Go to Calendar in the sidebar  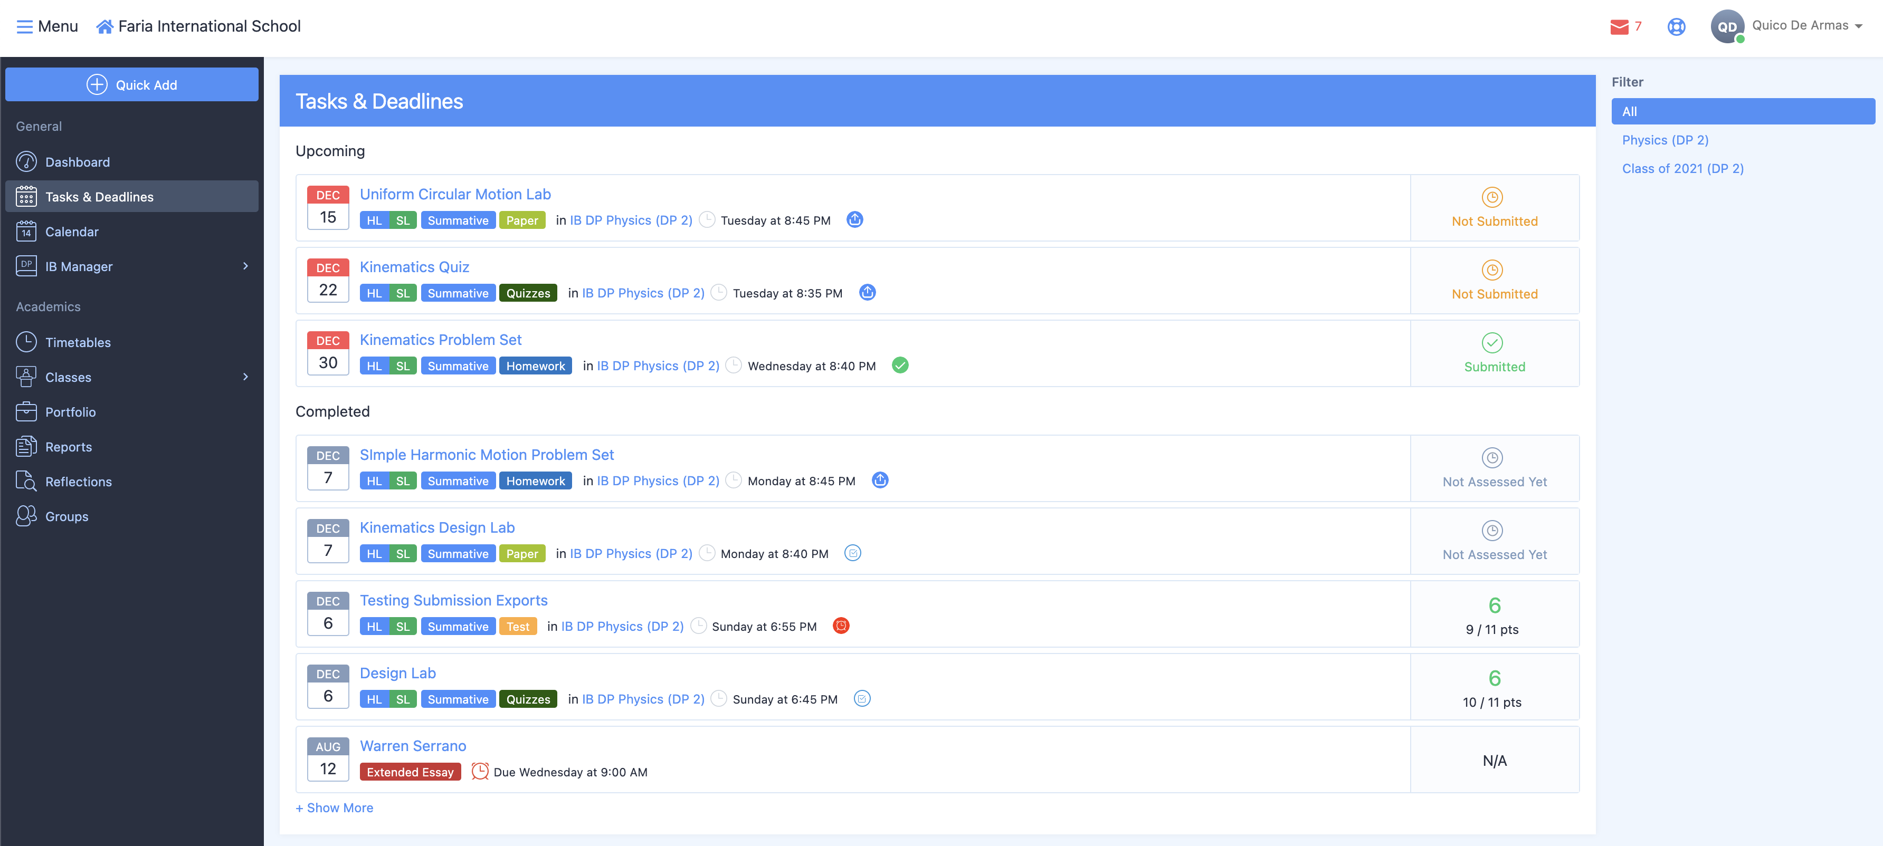pos(72,232)
